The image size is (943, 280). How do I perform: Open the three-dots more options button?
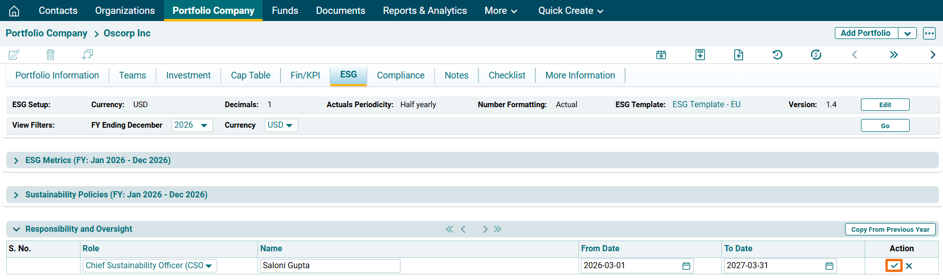(929, 33)
